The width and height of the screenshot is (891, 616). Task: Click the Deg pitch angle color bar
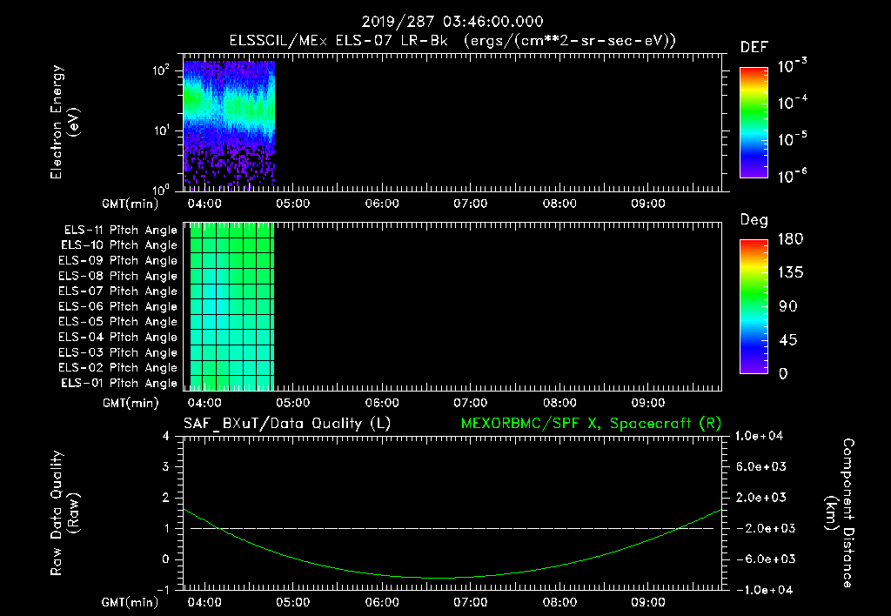pyautogui.click(x=754, y=307)
